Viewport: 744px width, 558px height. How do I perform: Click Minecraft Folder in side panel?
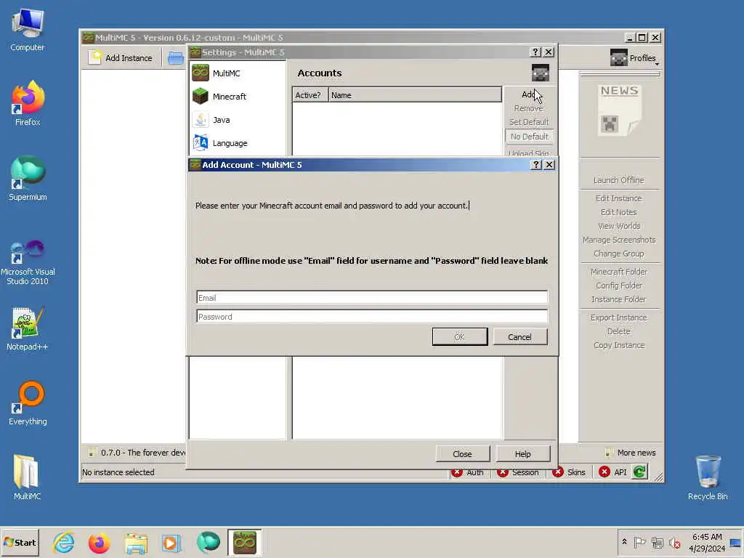point(619,272)
